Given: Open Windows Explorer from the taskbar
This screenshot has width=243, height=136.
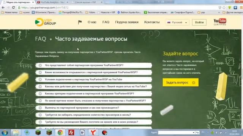Looking at the screenshot, I should pyautogui.click(x=16, y=133).
